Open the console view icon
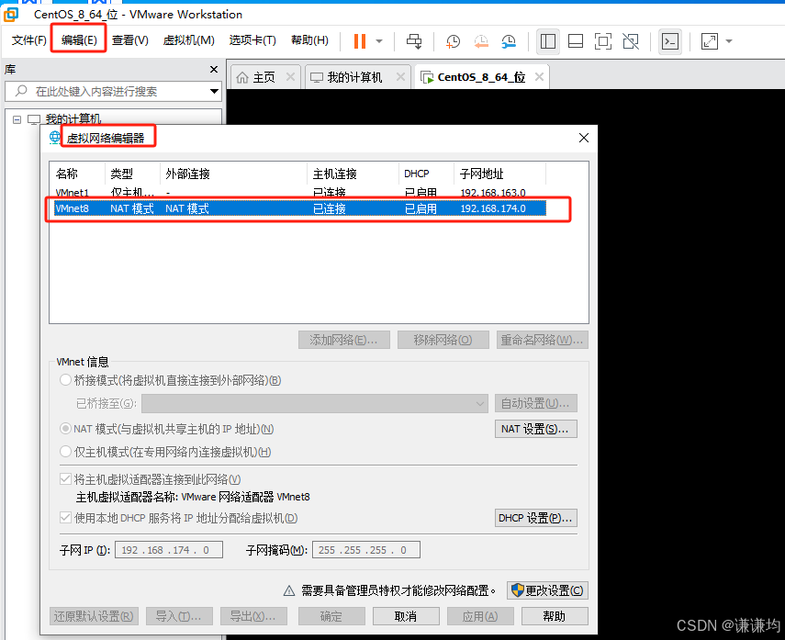 click(x=670, y=41)
